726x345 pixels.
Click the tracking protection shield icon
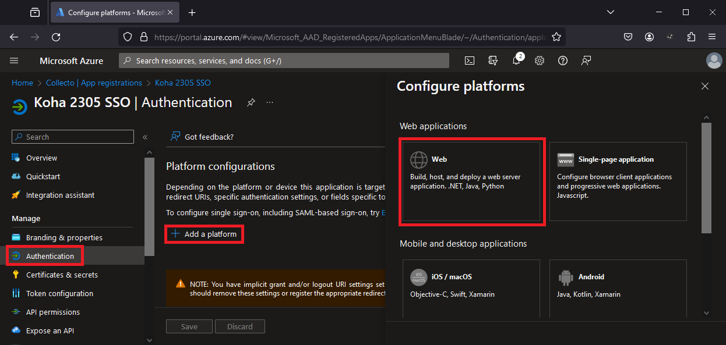[128, 37]
